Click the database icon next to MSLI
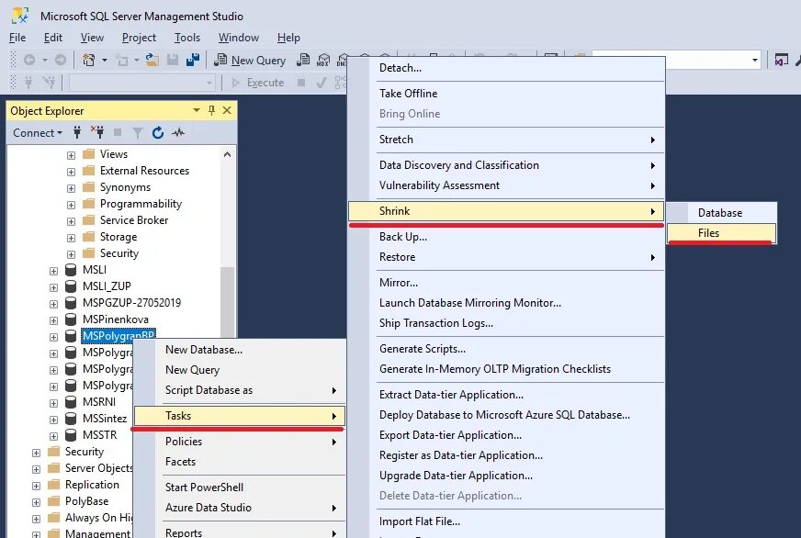 [71, 270]
